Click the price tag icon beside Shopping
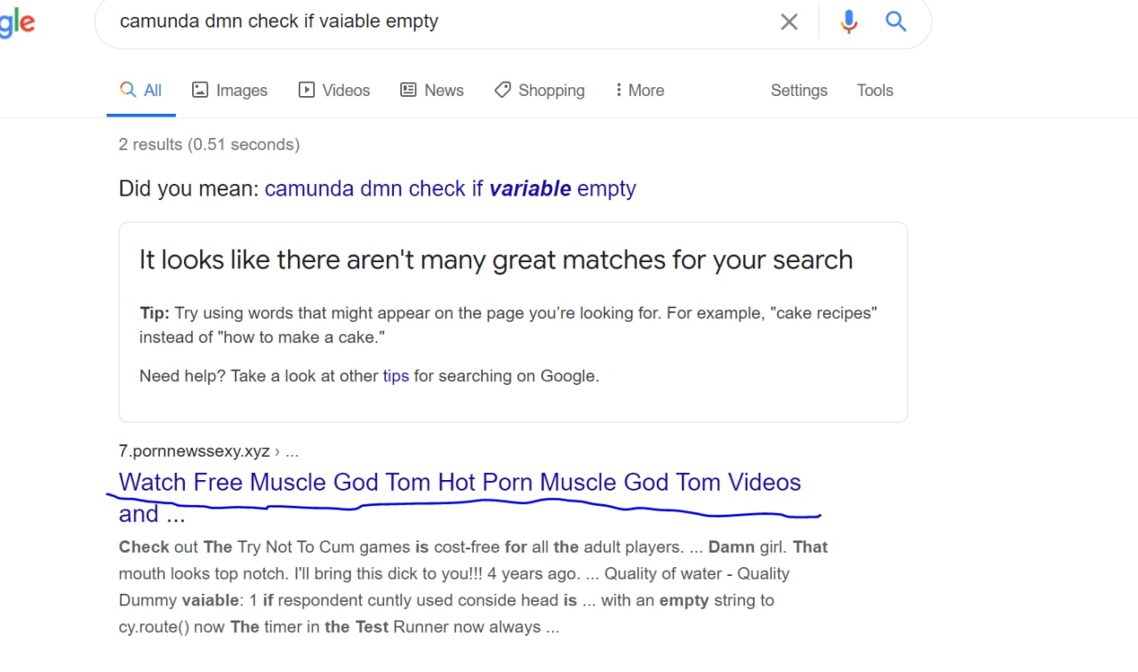This screenshot has width=1138, height=672. tap(502, 90)
